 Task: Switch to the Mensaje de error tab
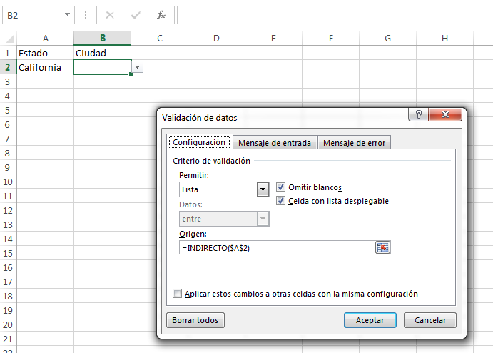click(x=354, y=143)
